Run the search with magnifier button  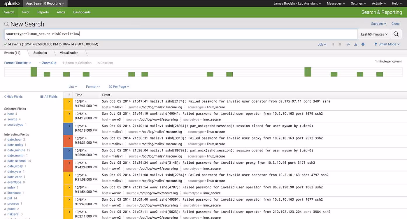396,34
